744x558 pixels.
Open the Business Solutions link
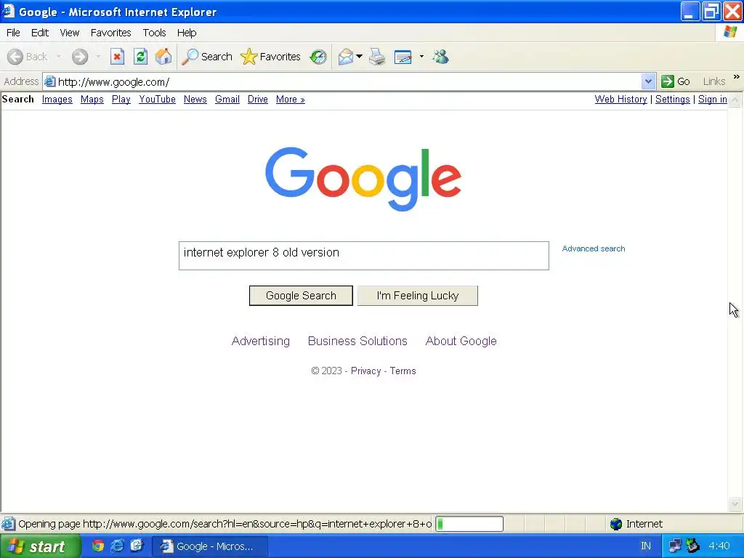(x=357, y=341)
